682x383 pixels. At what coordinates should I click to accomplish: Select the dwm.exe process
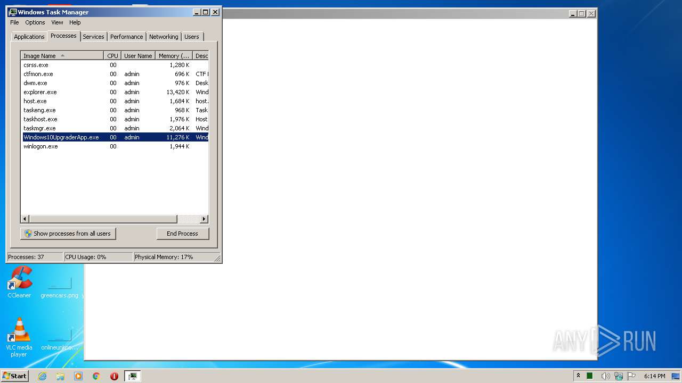click(x=115, y=83)
